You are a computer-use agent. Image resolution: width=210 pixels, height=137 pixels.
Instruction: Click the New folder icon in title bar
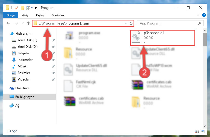(x=22, y=8)
